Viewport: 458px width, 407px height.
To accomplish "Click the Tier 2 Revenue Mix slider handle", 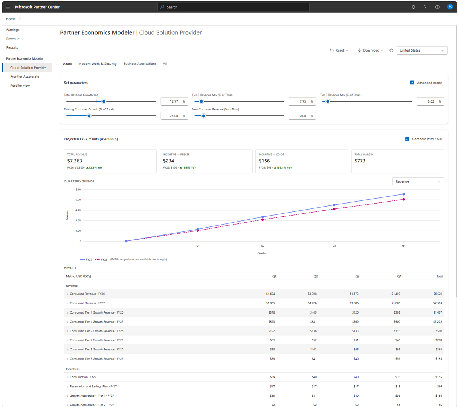I will point(201,101).
